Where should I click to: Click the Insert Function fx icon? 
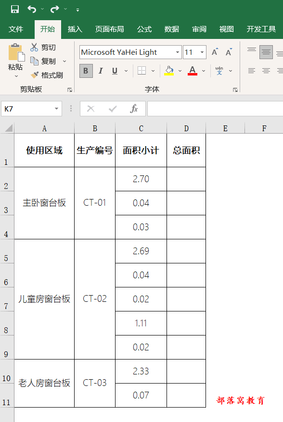click(134, 109)
